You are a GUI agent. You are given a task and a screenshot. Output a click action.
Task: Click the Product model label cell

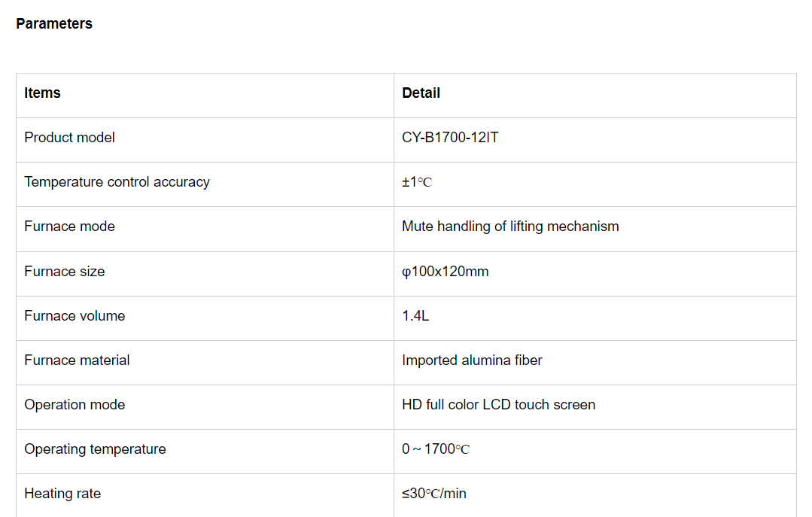pyautogui.click(x=69, y=138)
